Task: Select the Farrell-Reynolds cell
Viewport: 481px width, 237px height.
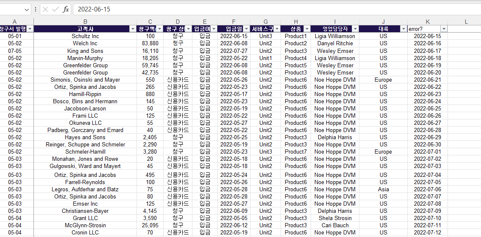Action: (x=85, y=182)
